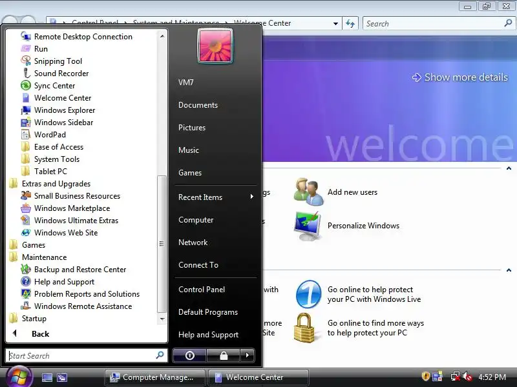Expand the Games folder in programs list
Viewport: 517px width, 387px height.
[x=27, y=245]
